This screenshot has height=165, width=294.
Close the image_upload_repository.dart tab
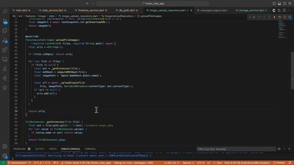pyautogui.click(x=191, y=10)
